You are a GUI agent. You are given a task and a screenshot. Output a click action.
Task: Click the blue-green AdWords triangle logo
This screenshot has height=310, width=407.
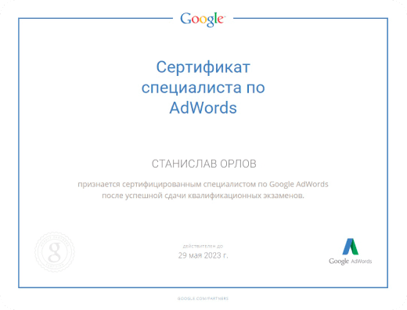coord(351,247)
